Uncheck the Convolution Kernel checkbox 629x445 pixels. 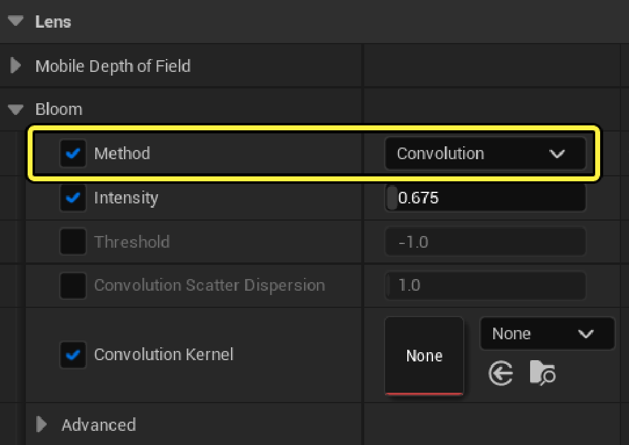[73, 355]
